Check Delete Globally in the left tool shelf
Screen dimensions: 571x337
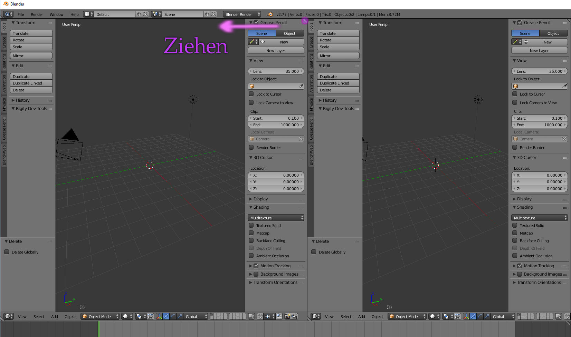[x=7, y=252]
